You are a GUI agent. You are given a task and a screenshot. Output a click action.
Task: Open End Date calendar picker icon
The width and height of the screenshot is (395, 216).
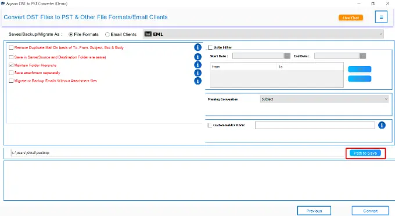(362, 56)
